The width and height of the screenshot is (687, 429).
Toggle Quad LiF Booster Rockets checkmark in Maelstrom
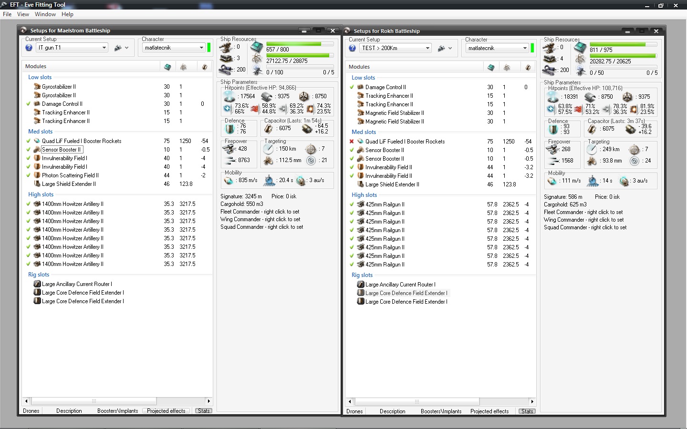29,141
